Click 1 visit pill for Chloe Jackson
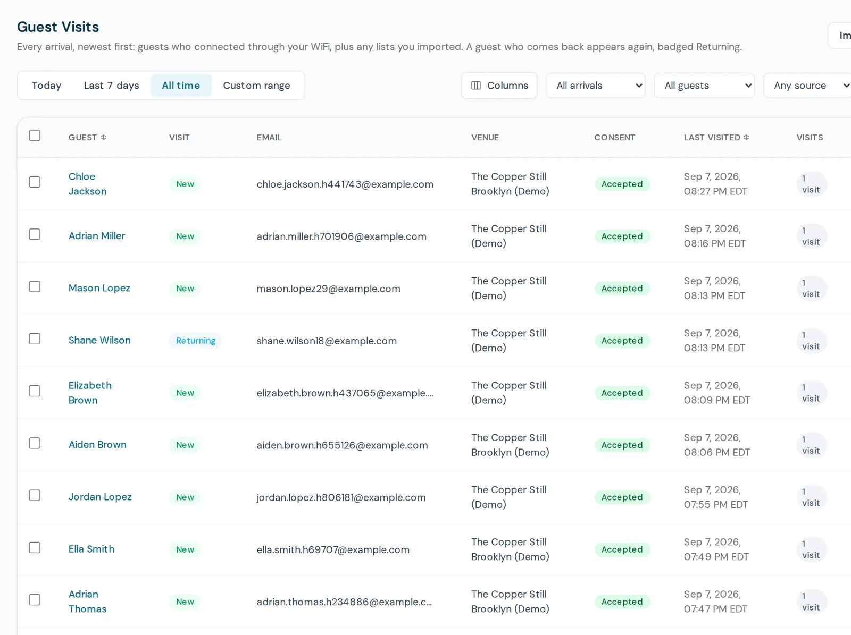Screen dimensions: 851x635 pyautogui.click(x=811, y=184)
